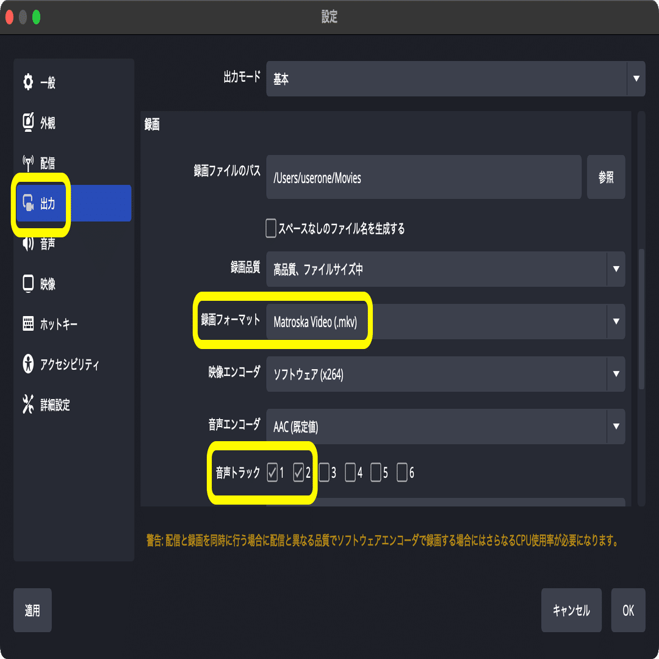This screenshot has width=659, height=659.
Task: Click the 録画ファイルのパス input field
Action: tap(423, 177)
